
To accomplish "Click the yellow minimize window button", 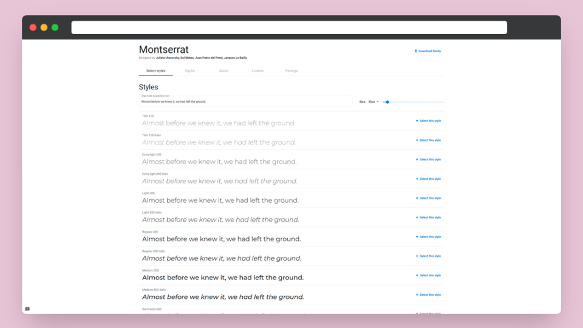I will tap(44, 27).
